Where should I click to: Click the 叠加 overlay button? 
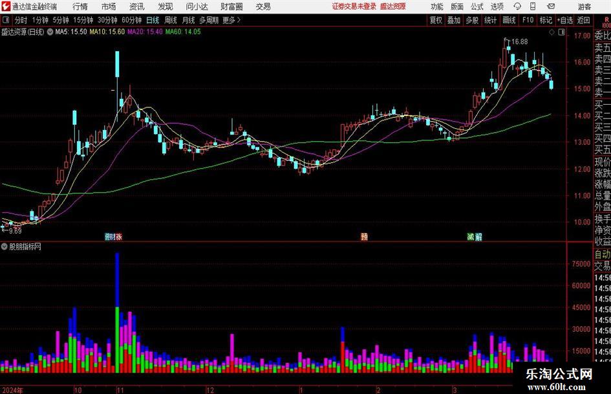click(454, 20)
